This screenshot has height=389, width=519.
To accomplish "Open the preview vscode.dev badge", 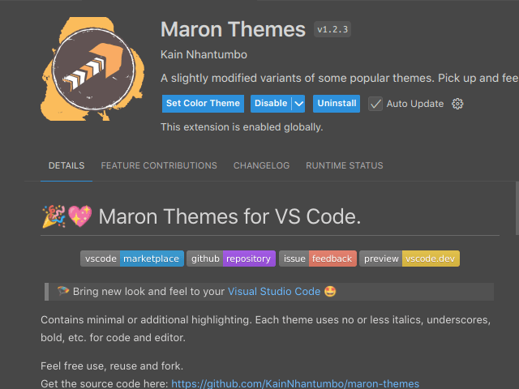I will [410, 259].
